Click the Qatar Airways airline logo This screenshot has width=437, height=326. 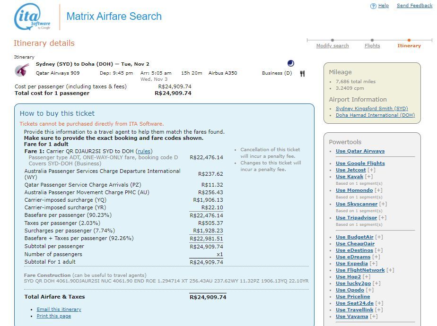pos(22,70)
